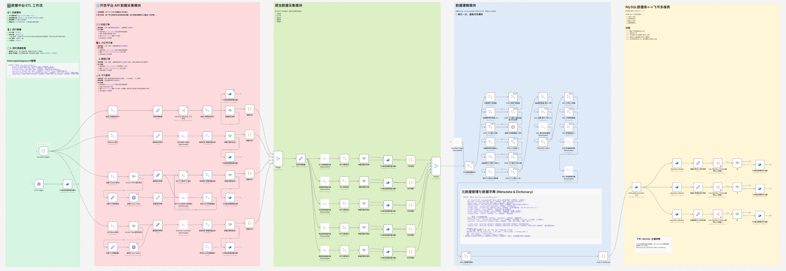Click the 全量更新订单数据 MySQL node
The image size is (786, 271).
click(490, 97)
